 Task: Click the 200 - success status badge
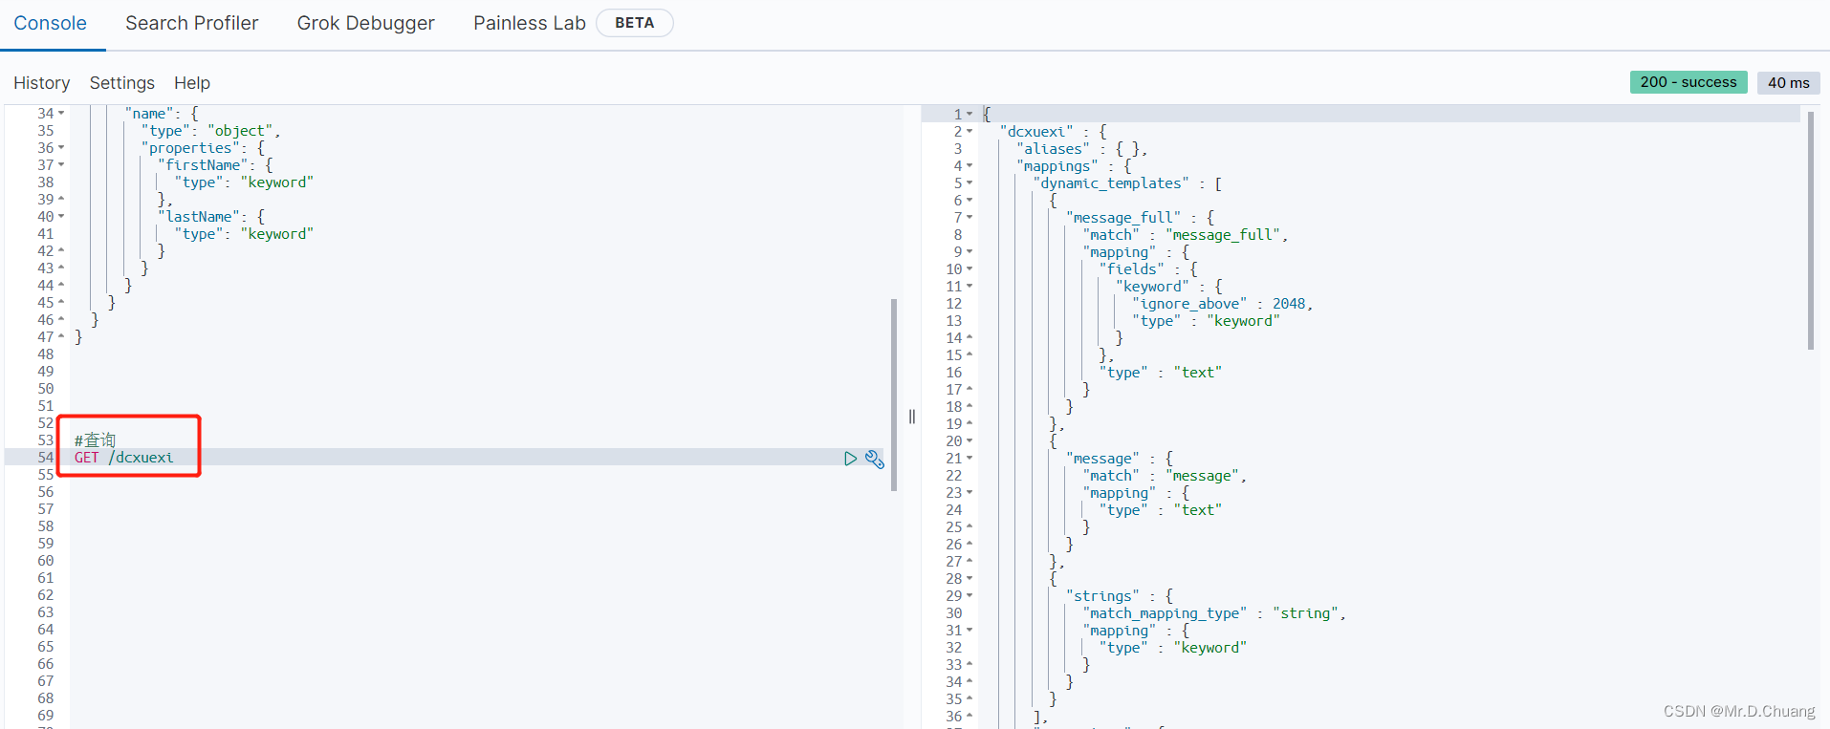(x=1688, y=82)
